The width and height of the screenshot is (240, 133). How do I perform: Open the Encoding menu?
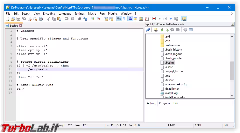pos(49,13)
